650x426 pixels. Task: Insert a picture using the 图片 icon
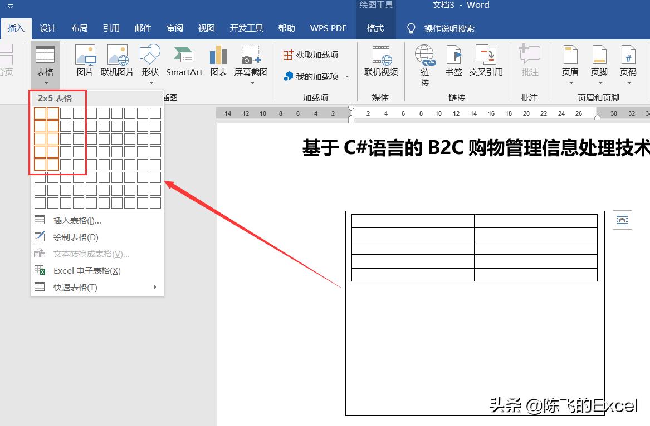click(85, 62)
